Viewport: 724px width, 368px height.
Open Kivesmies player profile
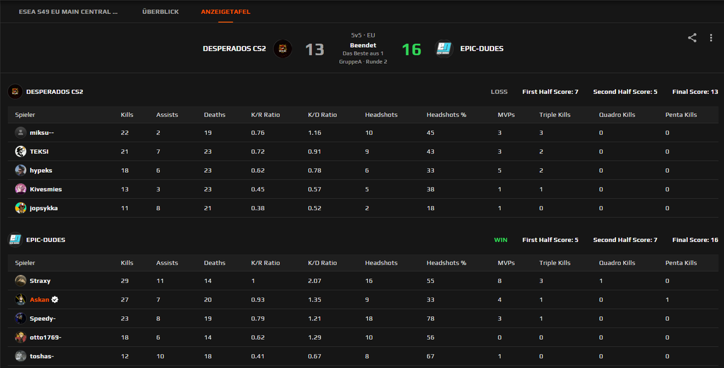point(46,189)
